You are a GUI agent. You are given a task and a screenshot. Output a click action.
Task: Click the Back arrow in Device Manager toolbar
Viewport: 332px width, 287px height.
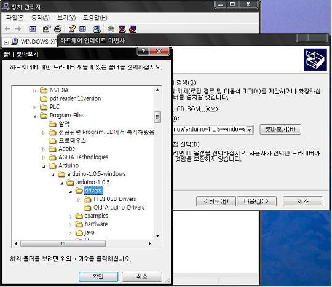coord(7,29)
